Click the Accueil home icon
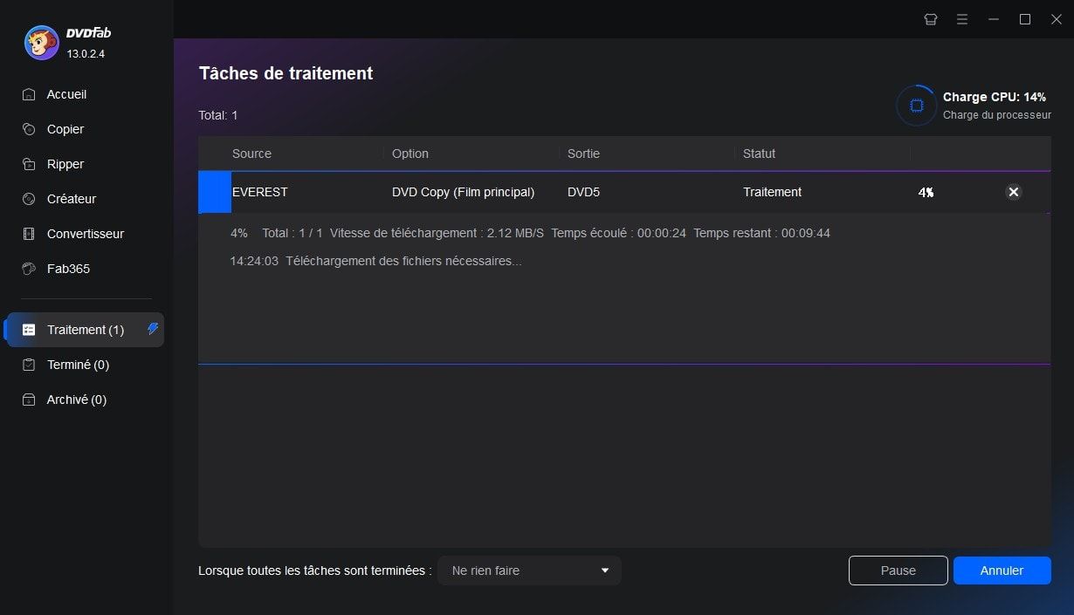Screen dimensions: 1074x615 click(x=29, y=94)
